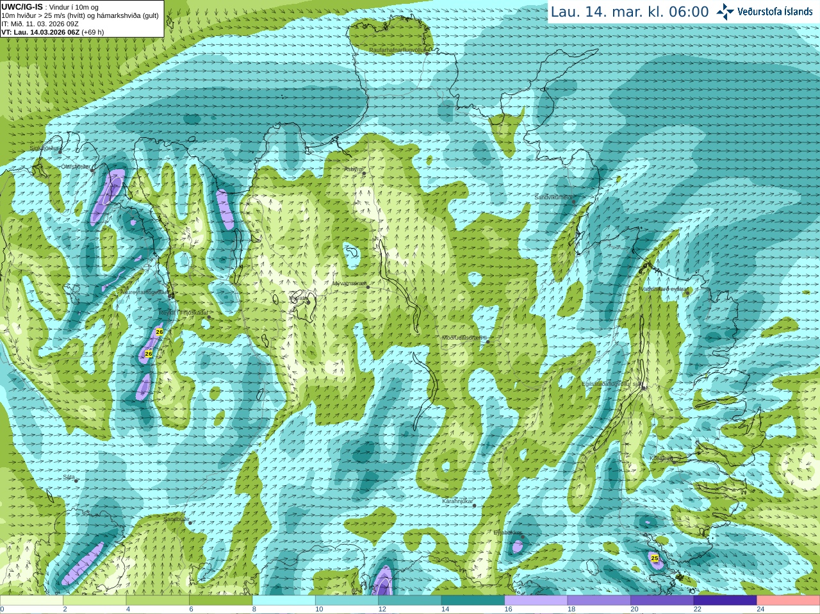Viewport: 820px width, 614px height.
Task: Select the 16–18 m/s lavender legend swatch
Action: [536, 601]
